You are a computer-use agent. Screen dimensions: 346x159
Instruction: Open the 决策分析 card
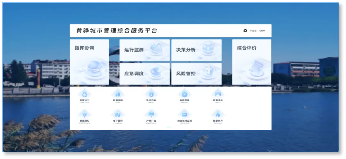(x=196, y=50)
